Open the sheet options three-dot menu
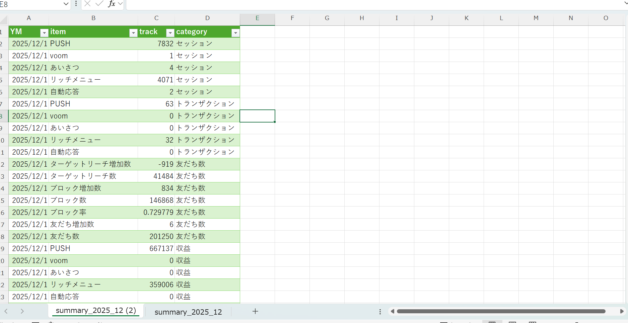The width and height of the screenshot is (628, 323). [380, 311]
